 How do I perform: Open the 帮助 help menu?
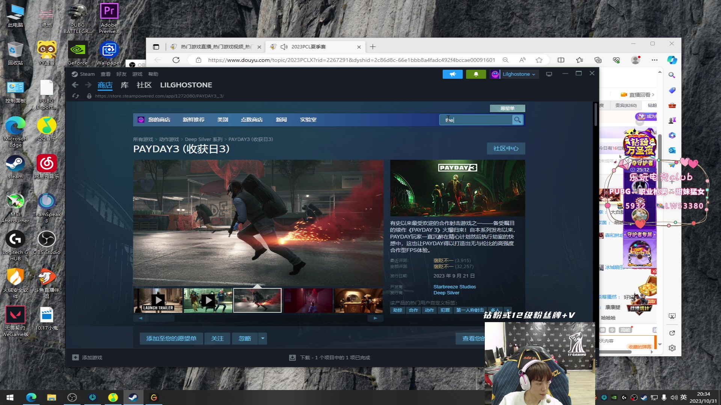153,74
